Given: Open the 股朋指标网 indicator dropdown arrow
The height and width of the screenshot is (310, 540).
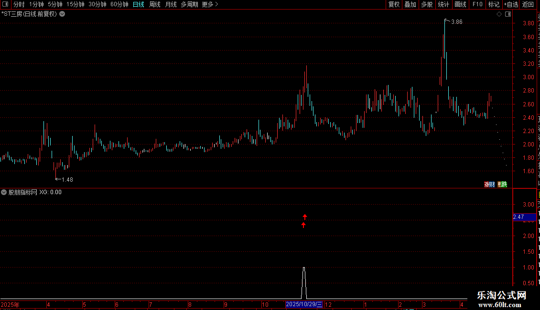Looking at the screenshot, I should point(4,193).
